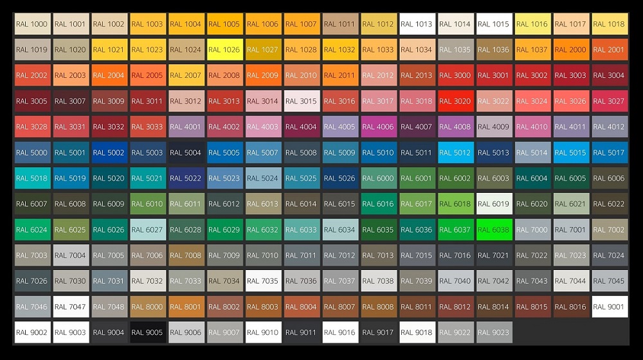The height and width of the screenshot is (360, 643).
Task: Choose the RAL 7008 khaki grey swatch
Action: (x=186, y=255)
